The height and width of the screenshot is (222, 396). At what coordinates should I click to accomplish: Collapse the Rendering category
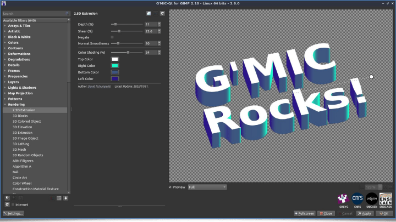[x=5, y=105]
